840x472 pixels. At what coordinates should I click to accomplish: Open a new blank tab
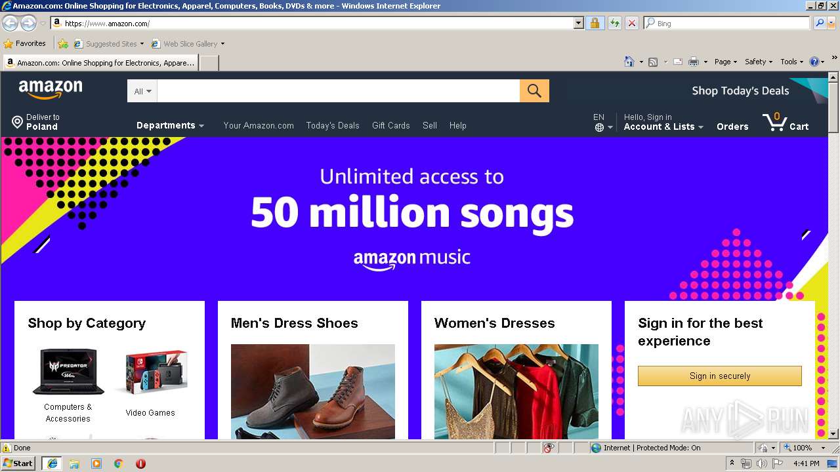coord(209,63)
